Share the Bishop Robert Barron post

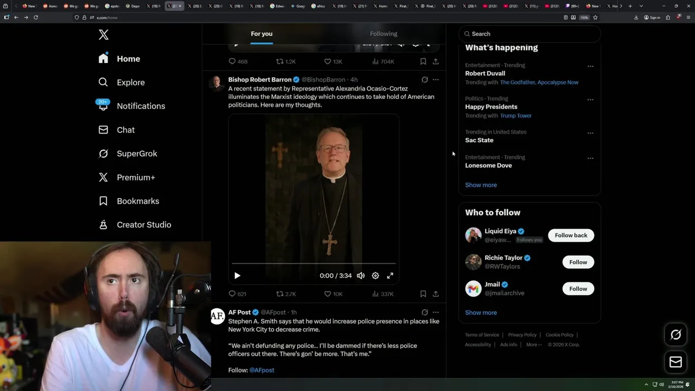pos(435,294)
